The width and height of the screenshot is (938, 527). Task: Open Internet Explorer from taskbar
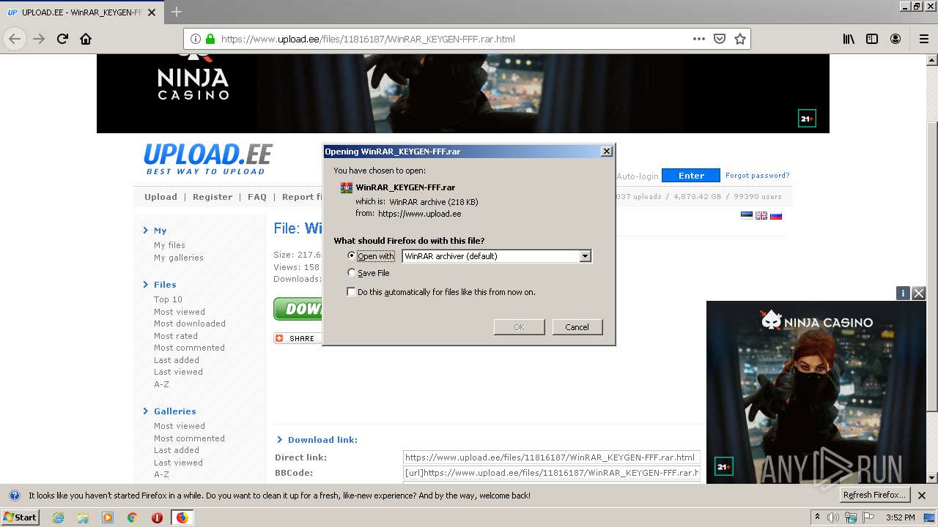point(58,517)
